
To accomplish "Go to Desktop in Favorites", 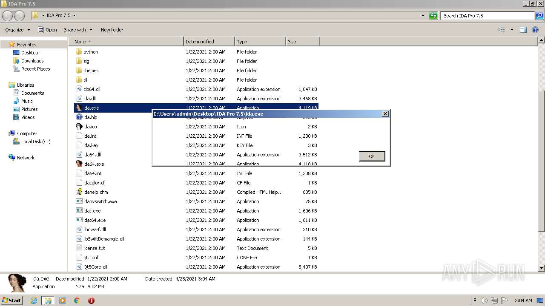I will point(29,53).
